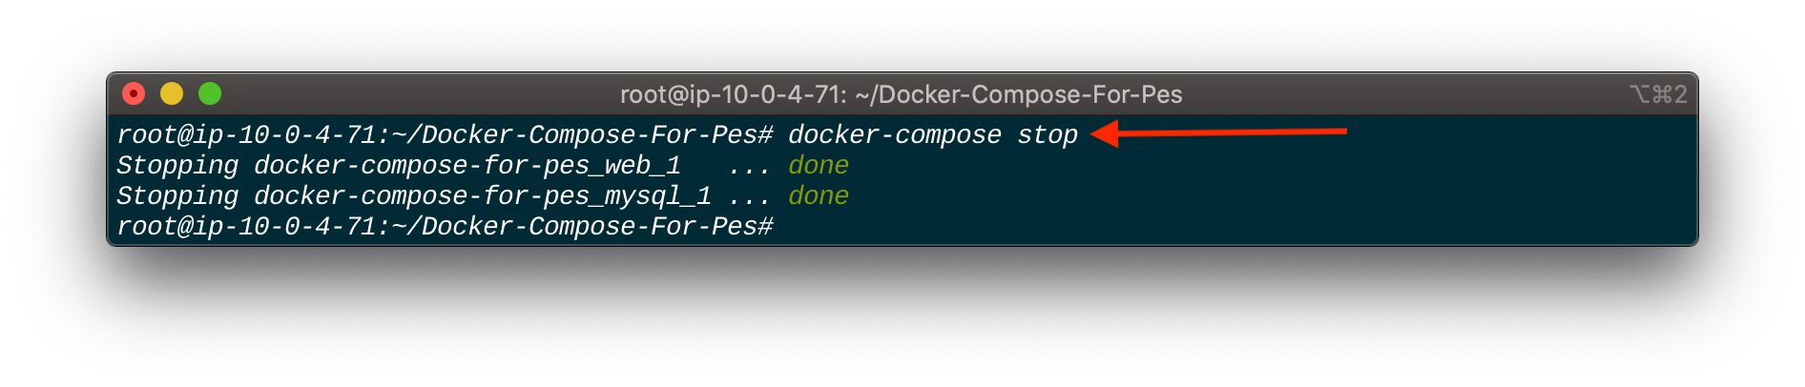Click the prompt on the first terminal line
This screenshot has width=1805, height=387.
coord(445,135)
